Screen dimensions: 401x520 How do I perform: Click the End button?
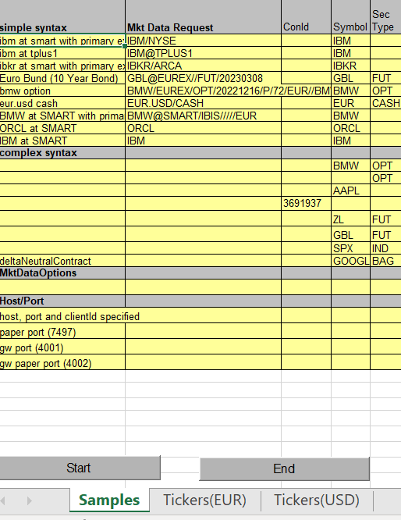(x=284, y=468)
